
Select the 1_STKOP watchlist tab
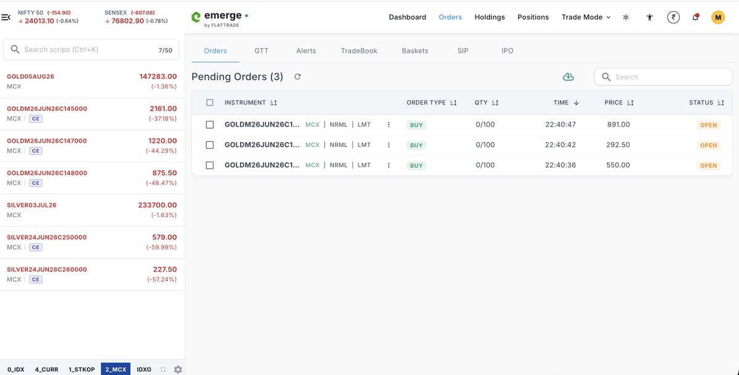coord(81,369)
